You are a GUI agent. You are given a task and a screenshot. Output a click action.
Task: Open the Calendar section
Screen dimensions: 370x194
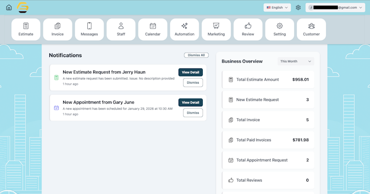[152, 30]
